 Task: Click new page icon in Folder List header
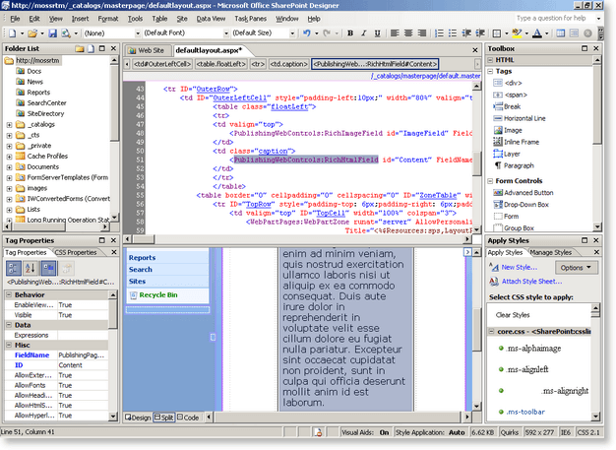pos(91,48)
